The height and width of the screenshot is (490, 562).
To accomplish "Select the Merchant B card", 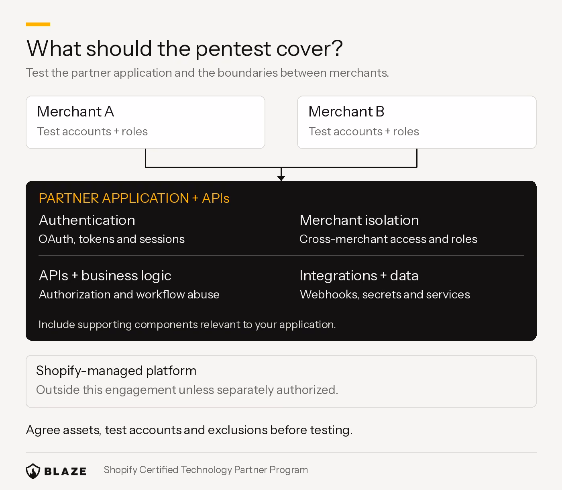I will coord(417,122).
